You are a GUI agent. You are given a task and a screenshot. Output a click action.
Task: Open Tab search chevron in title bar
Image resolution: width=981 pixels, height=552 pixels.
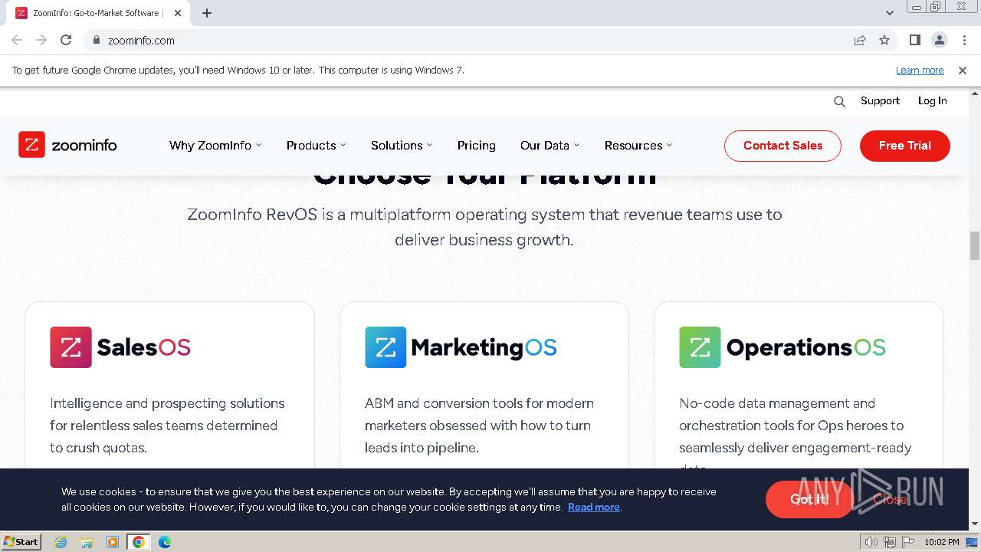[890, 13]
